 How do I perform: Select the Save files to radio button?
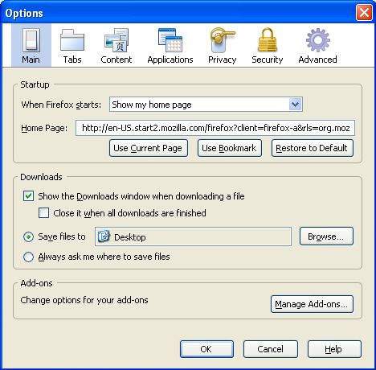28,236
